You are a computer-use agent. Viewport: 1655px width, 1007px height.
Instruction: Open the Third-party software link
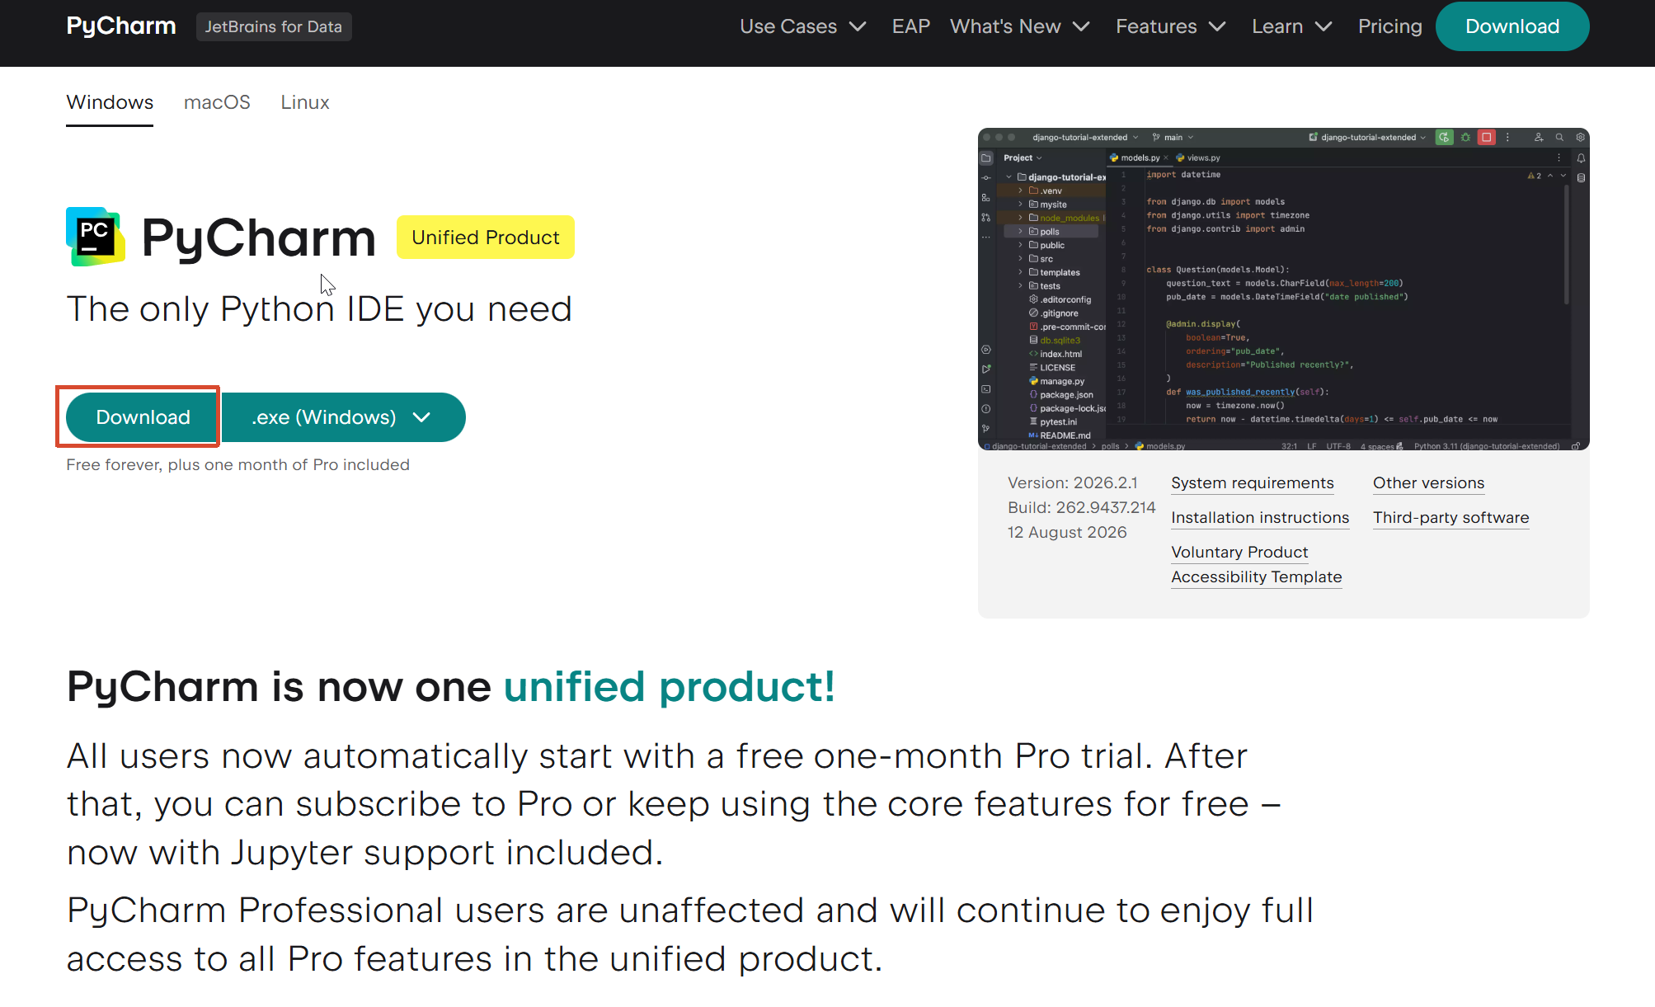[1451, 518]
